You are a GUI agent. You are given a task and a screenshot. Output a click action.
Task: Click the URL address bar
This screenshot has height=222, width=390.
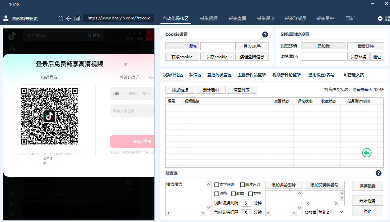pyautogui.click(x=118, y=18)
